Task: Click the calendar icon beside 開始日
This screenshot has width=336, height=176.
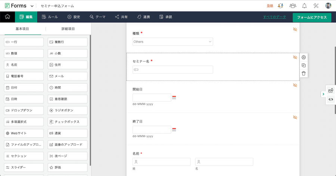Action: [174, 98]
